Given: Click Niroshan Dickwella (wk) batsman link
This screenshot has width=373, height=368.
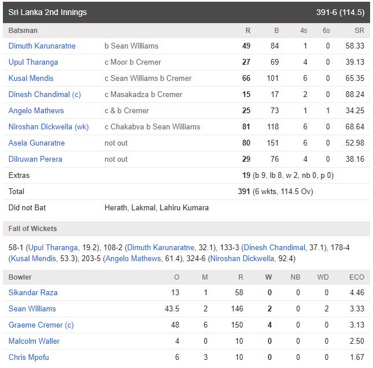Looking at the screenshot, I should (x=49, y=127).
